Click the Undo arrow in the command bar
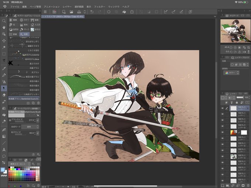 (x=92, y=12)
